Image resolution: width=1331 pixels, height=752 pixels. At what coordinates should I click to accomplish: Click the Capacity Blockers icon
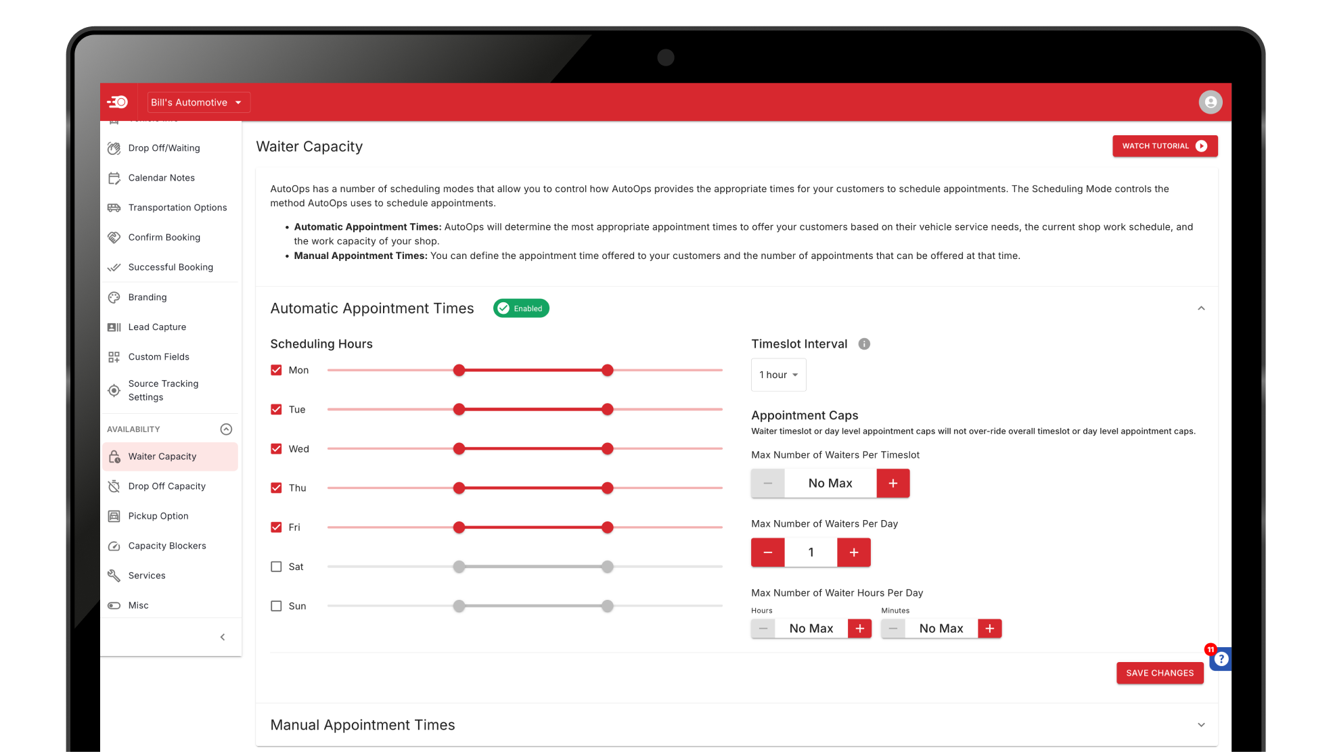tap(114, 546)
